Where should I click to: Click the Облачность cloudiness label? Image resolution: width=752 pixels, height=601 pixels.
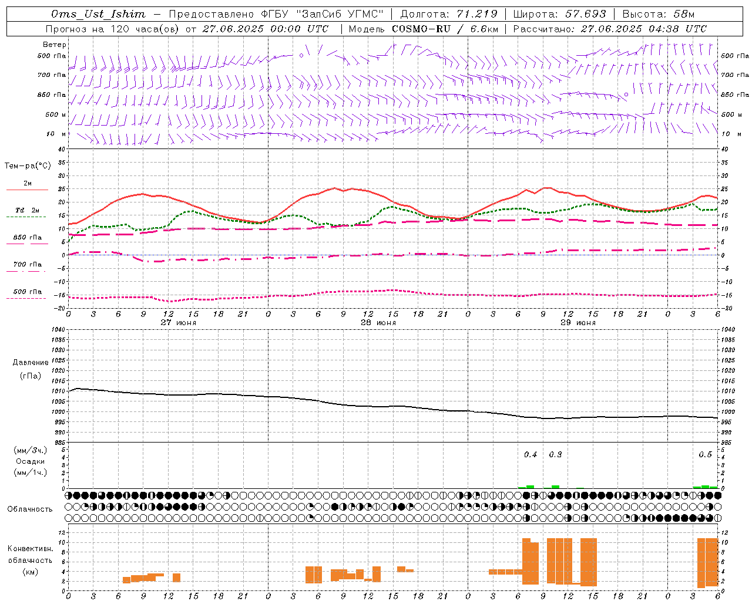point(30,509)
